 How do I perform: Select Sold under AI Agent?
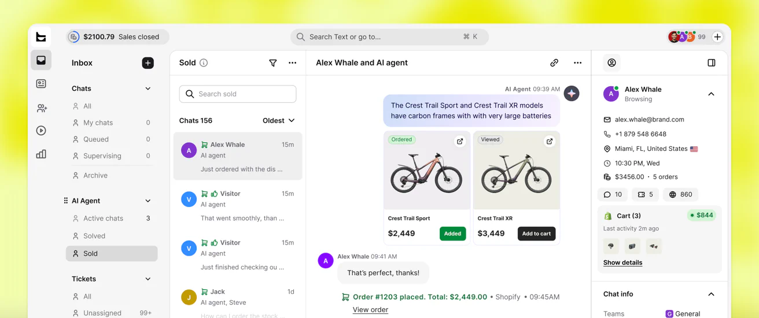[x=112, y=254]
